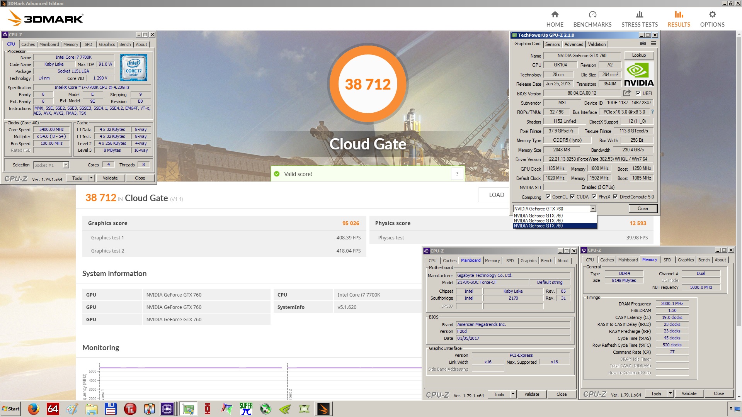Switch to Caches tab in top-left CPU-Z
The image size is (742, 417).
coord(28,44)
